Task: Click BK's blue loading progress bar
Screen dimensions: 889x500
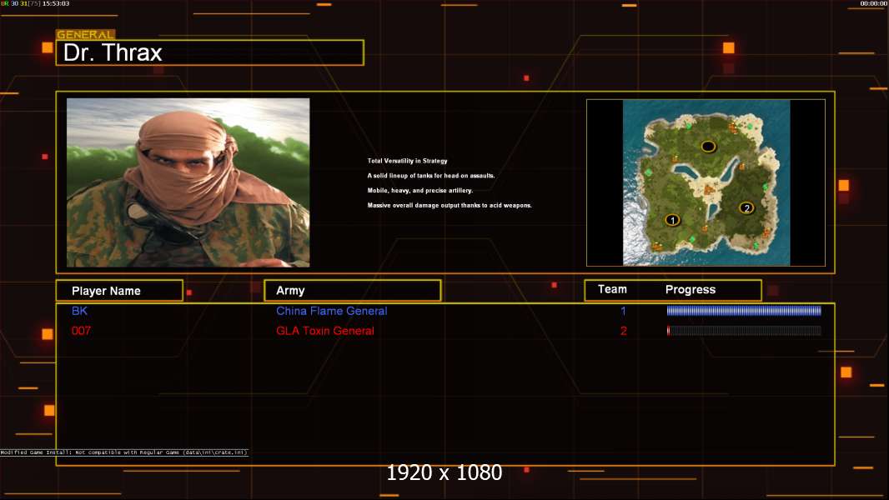Action: point(744,310)
